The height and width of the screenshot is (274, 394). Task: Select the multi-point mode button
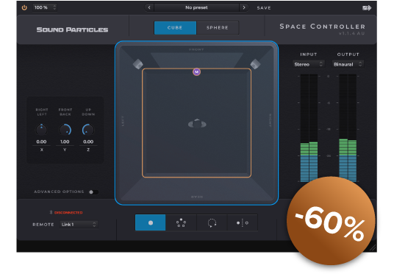tap(181, 222)
